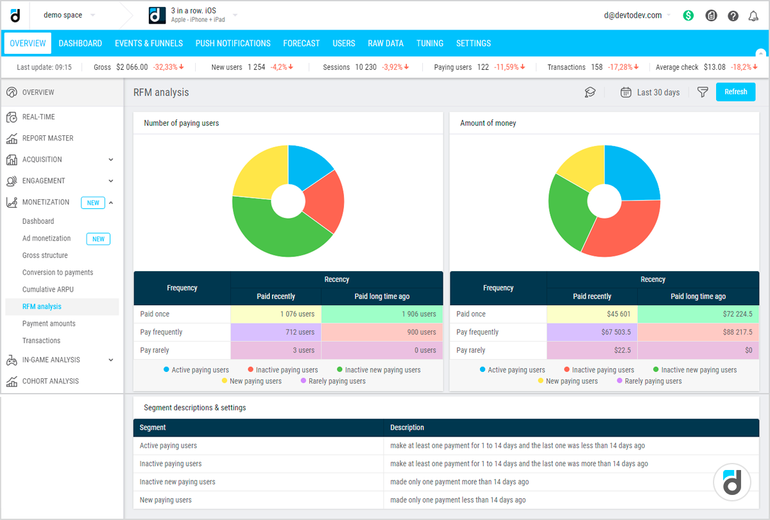Image resolution: width=770 pixels, height=520 pixels.
Task: Collapse the Monetization sidebar section
Action: pyautogui.click(x=111, y=203)
